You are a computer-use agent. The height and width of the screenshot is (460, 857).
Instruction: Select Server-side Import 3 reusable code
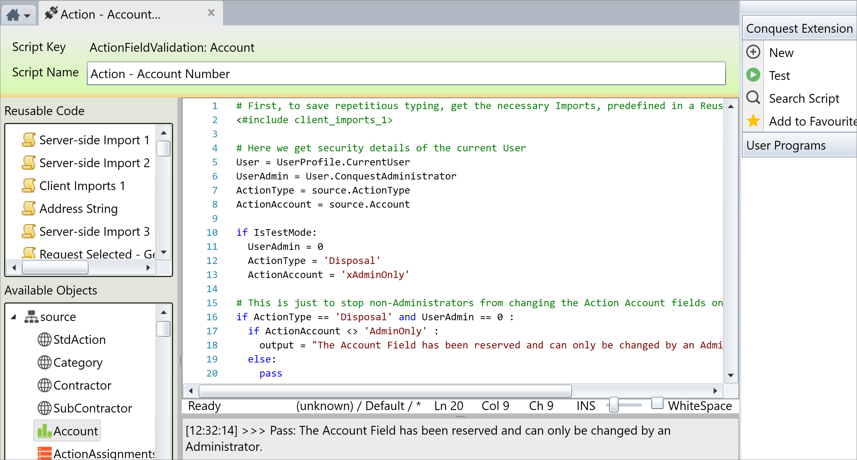pos(94,232)
